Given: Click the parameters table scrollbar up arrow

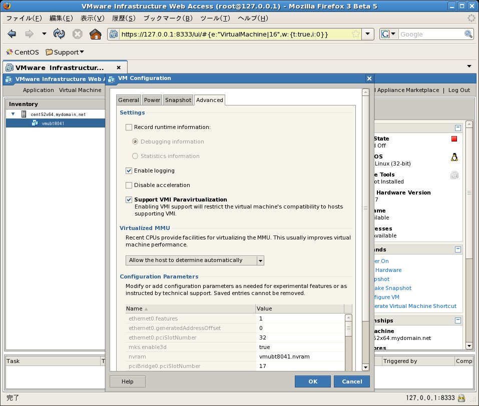Looking at the screenshot, I should pos(348,317).
